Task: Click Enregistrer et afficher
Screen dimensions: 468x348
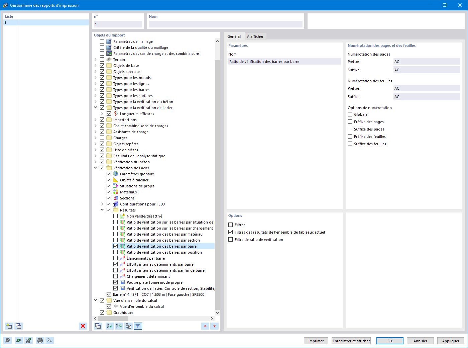Action: [x=351, y=341]
